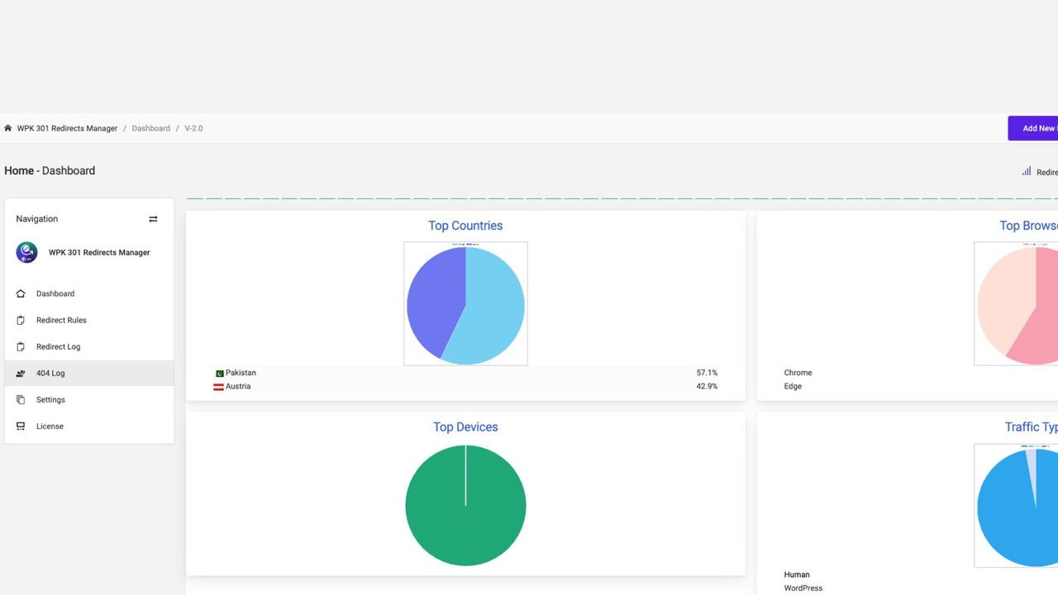This screenshot has height=595, width=1058.
Task: Click the Top Devices heading
Action: tap(465, 427)
